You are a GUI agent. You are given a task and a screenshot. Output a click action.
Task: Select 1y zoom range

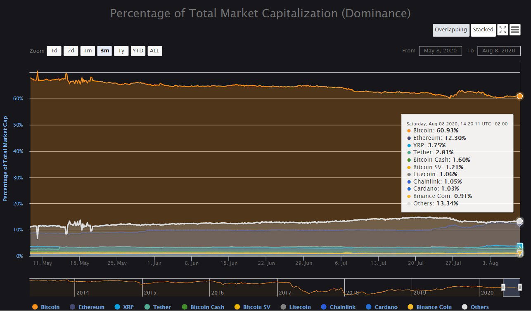click(x=121, y=51)
